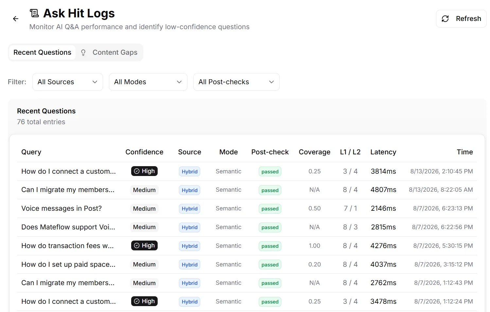Open the "Does Mateflow support Voi..." query
Screen dimensions: 490x312
[x=68, y=227]
